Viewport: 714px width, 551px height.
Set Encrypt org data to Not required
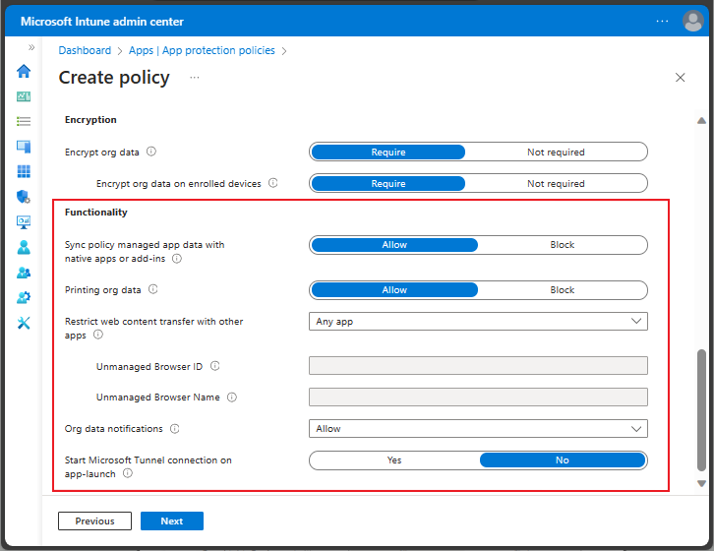[x=556, y=153]
